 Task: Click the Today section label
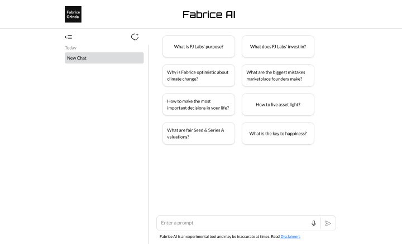click(x=70, y=48)
